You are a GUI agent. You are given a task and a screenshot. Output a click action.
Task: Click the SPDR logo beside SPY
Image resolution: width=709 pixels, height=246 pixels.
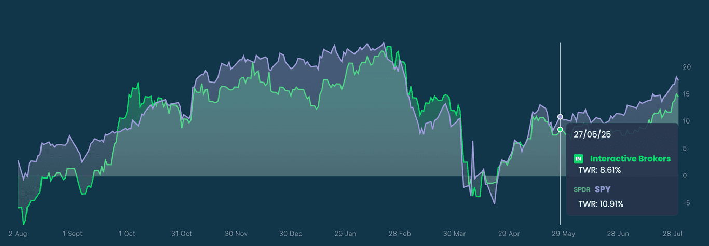(582, 189)
